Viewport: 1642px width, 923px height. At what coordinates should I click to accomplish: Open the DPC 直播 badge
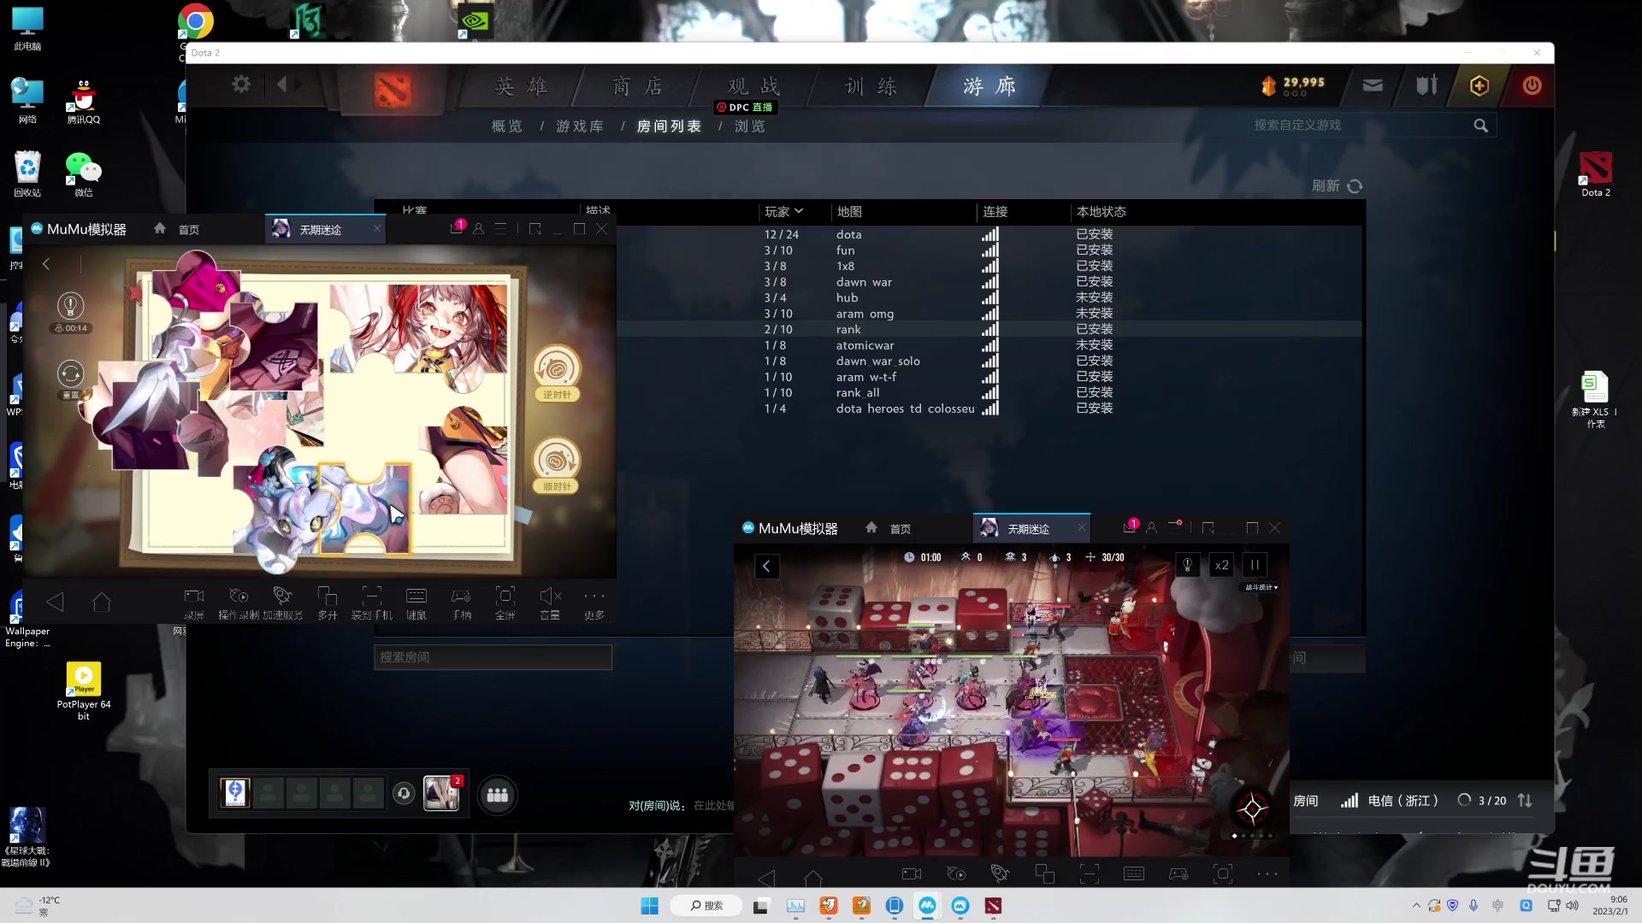click(746, 108)
